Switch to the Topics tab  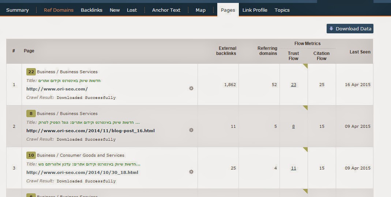282,10
